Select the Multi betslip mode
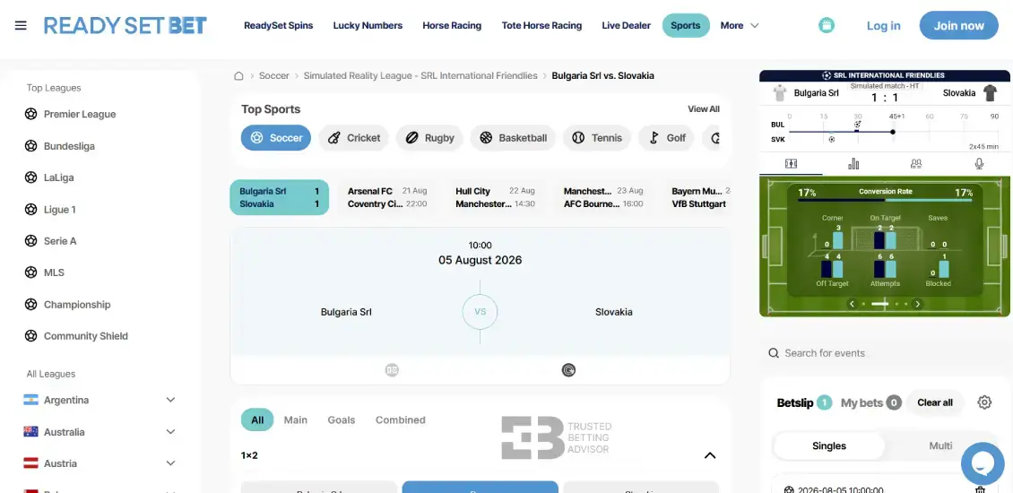The height and width of the screenshot is (493, 1013). click(940, 445)
